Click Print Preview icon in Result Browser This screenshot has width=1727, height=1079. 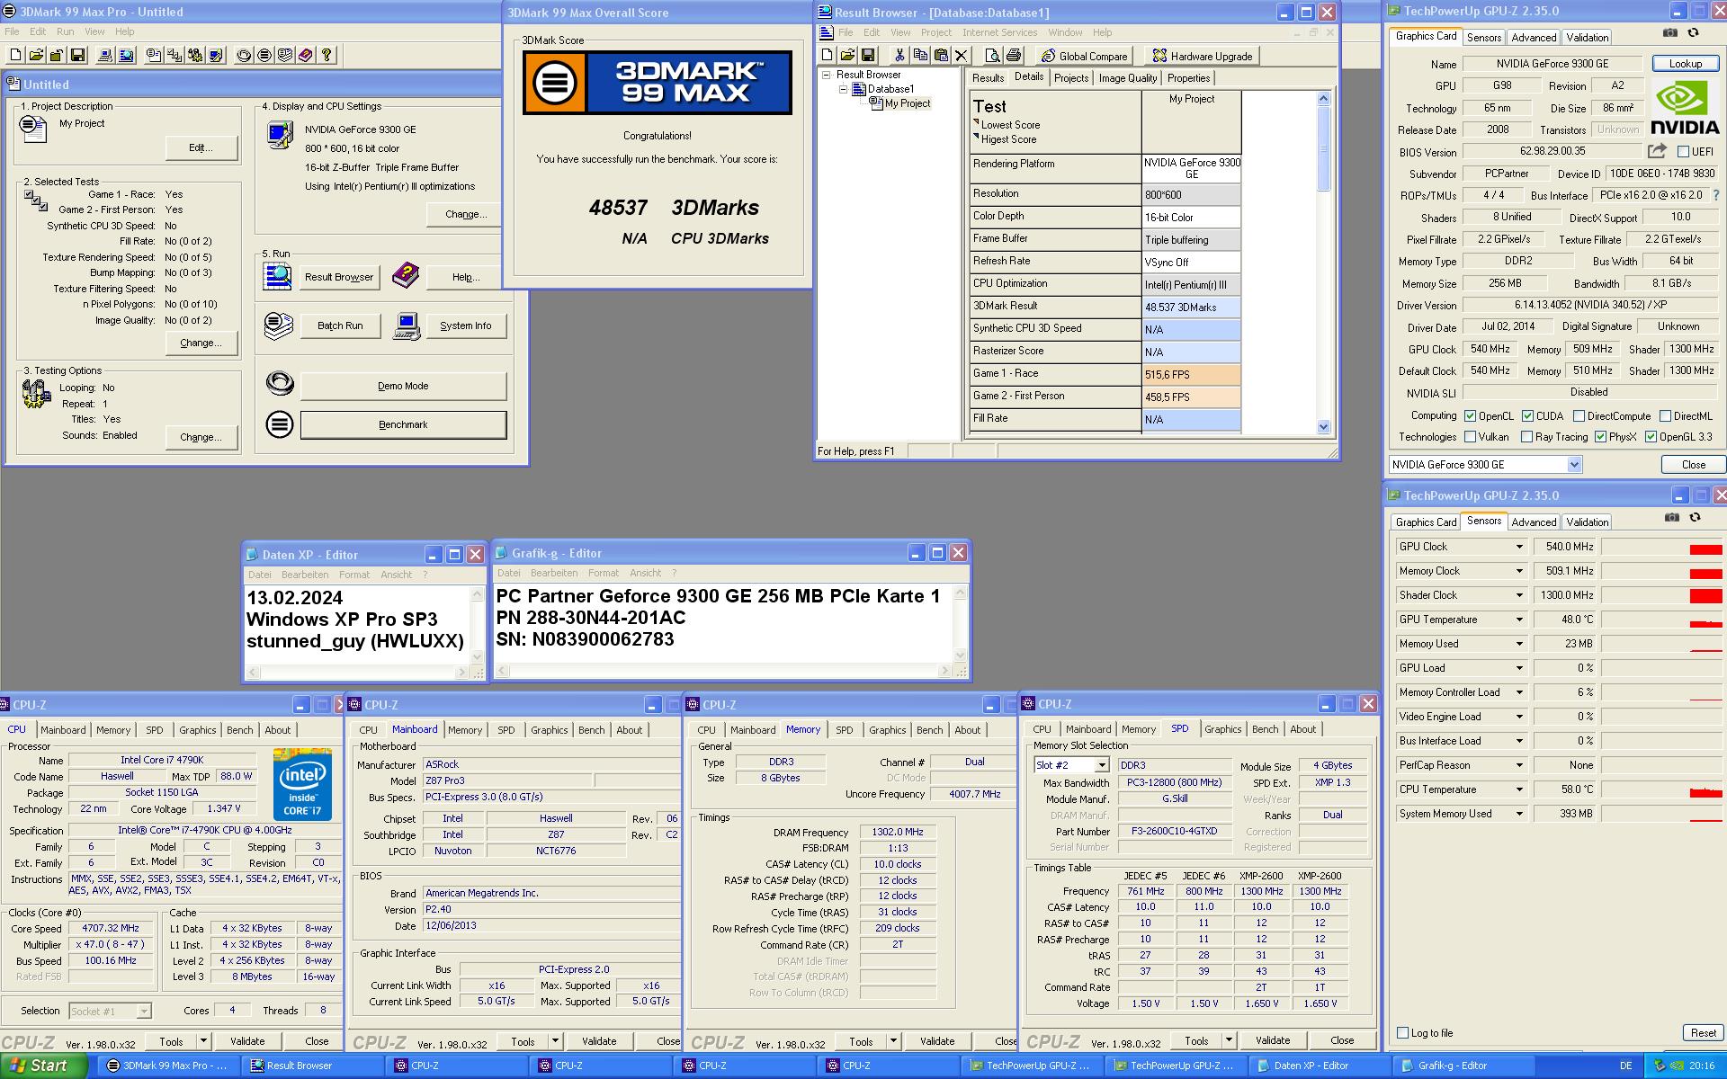click(x=992, y=56)
